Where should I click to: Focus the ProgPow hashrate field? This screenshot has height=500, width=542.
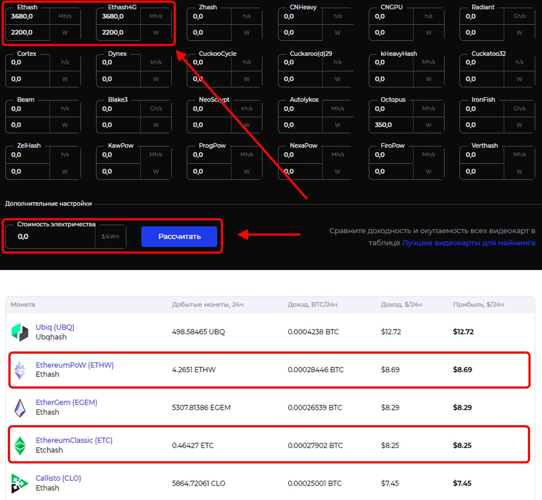pos(209,155)
